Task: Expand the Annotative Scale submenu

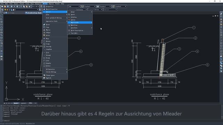Action: [x=55, y=21]
